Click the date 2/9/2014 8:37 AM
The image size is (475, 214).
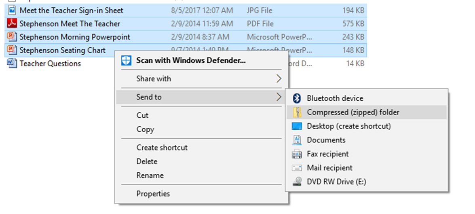point(200,37)
